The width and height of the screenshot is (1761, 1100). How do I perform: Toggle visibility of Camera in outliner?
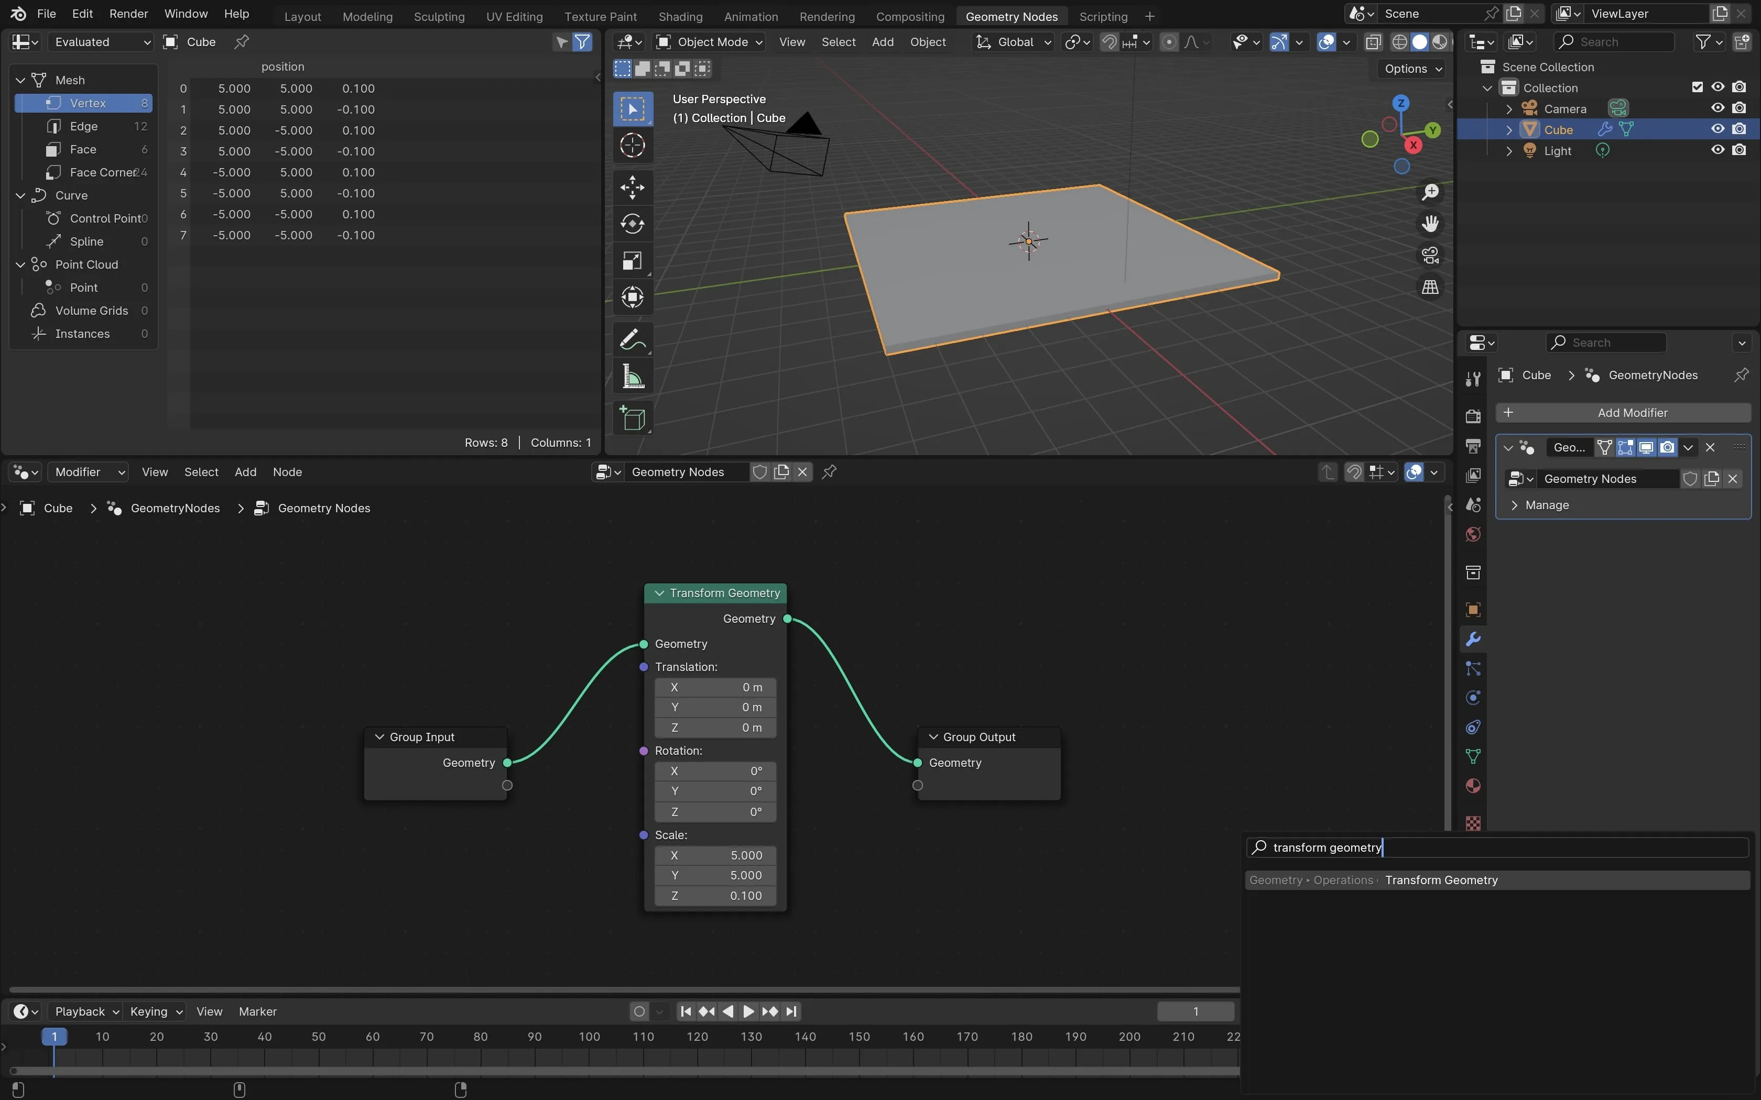[1715, 109]
